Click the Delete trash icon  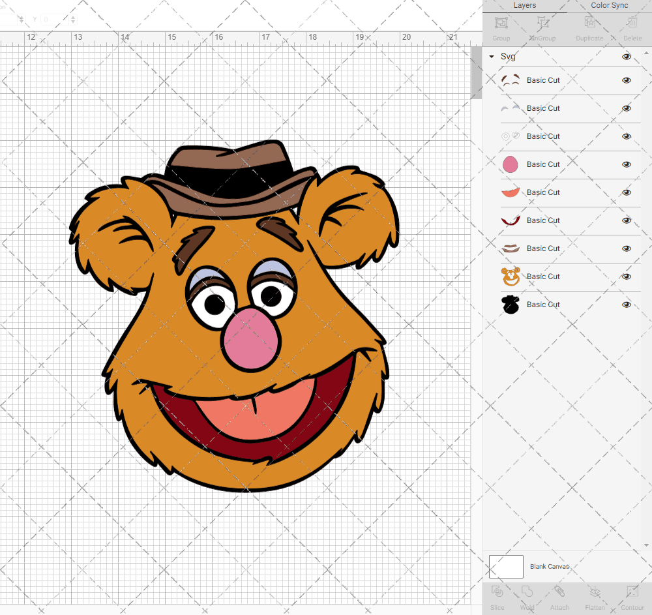point(632,23)
